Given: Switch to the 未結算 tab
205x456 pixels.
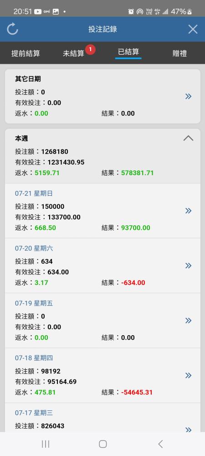Looking at the screenshot, I should click(x=73, y=53).
